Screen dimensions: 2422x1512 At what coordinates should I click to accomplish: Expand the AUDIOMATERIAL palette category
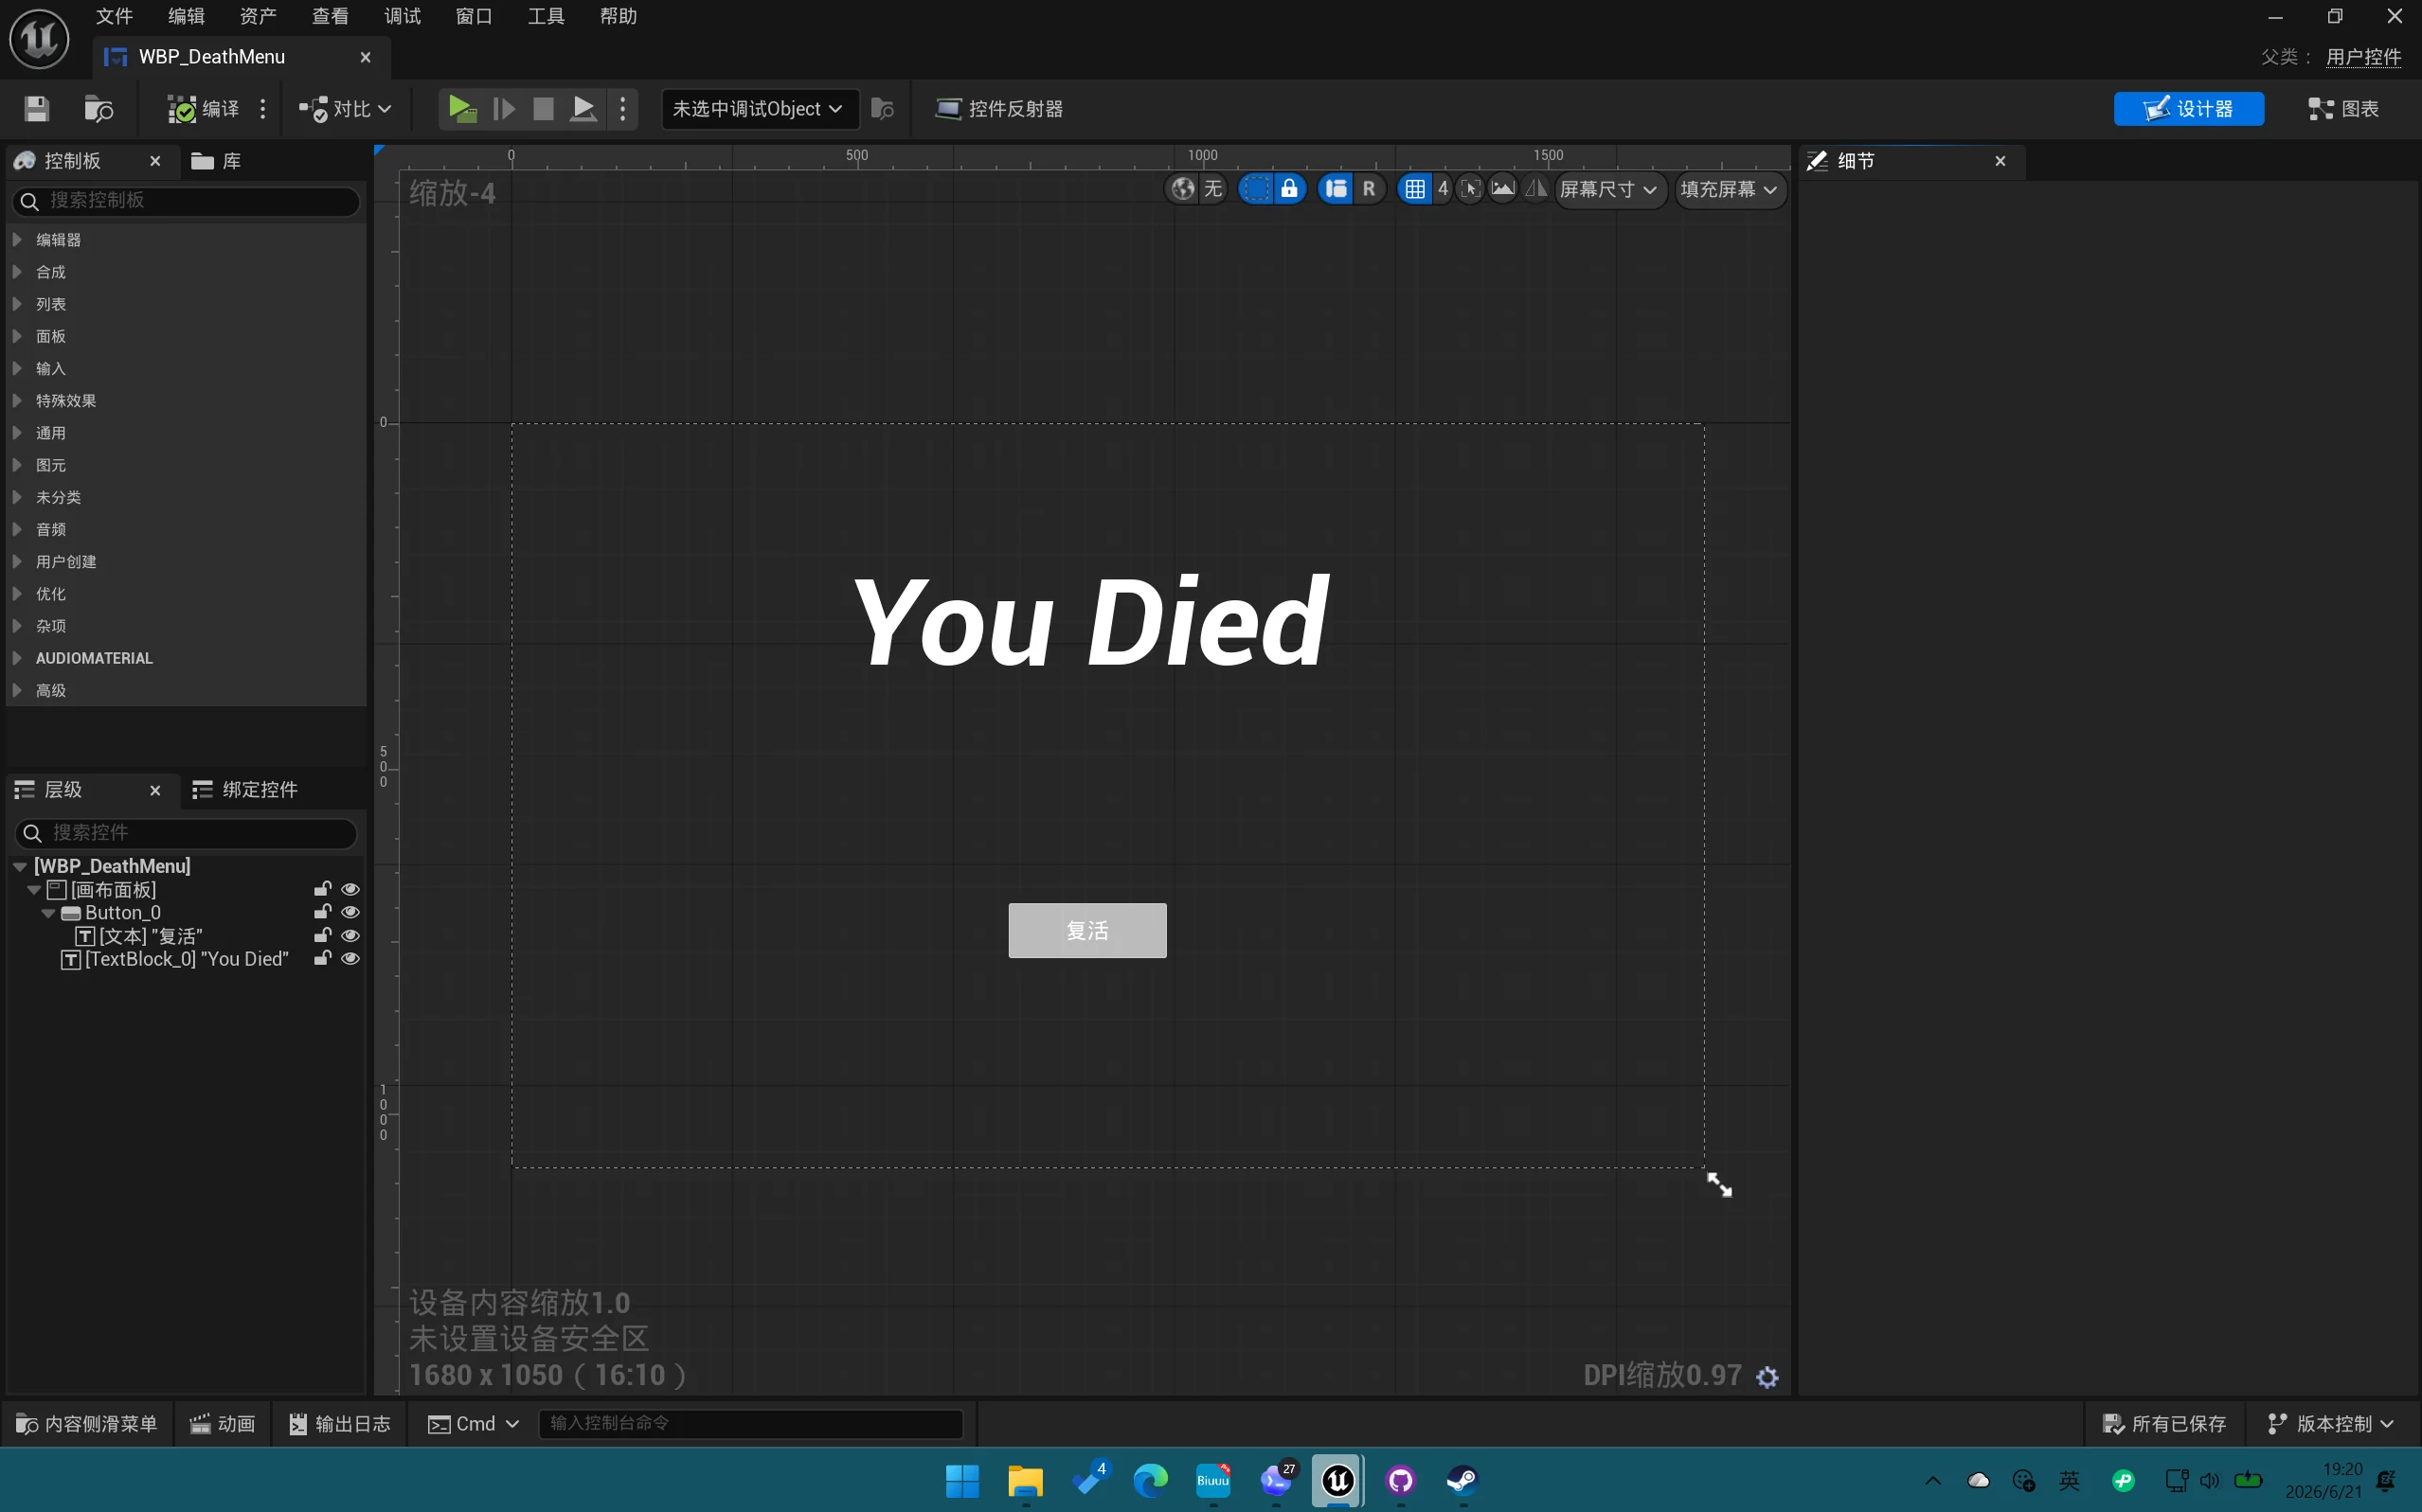[17, 658]
